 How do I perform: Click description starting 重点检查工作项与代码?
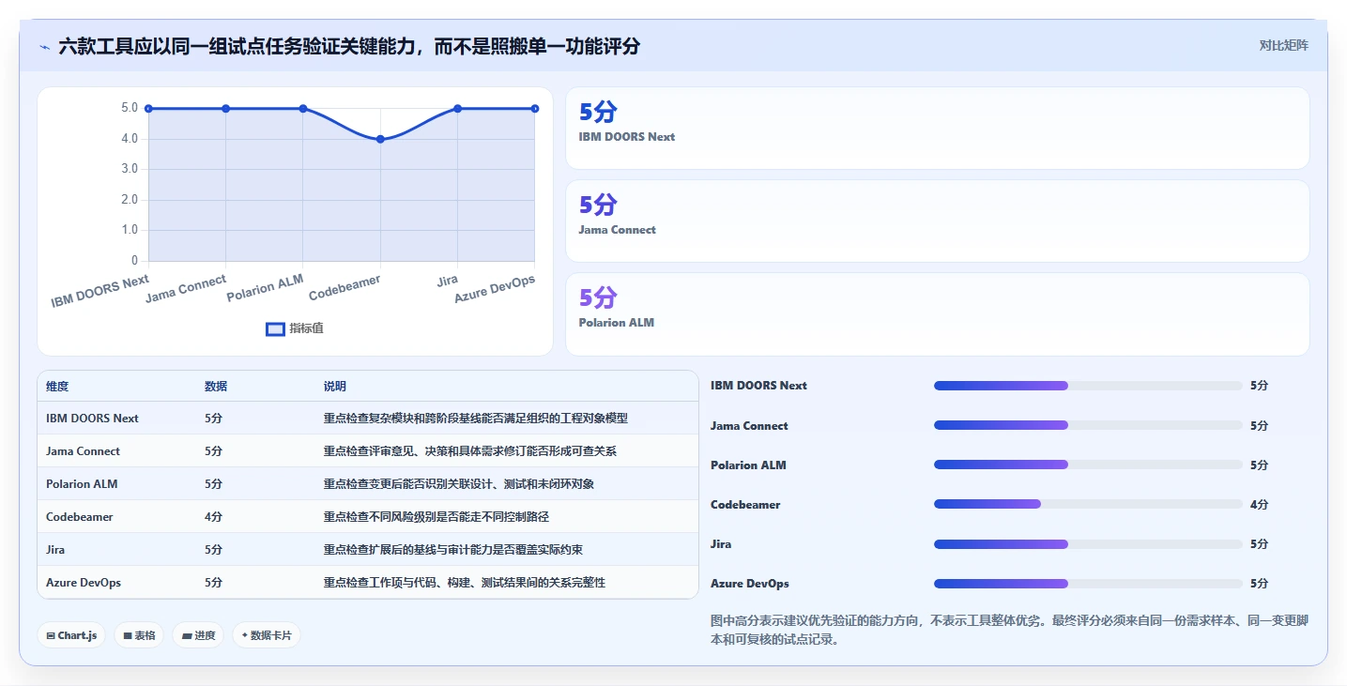click(465, 583)
